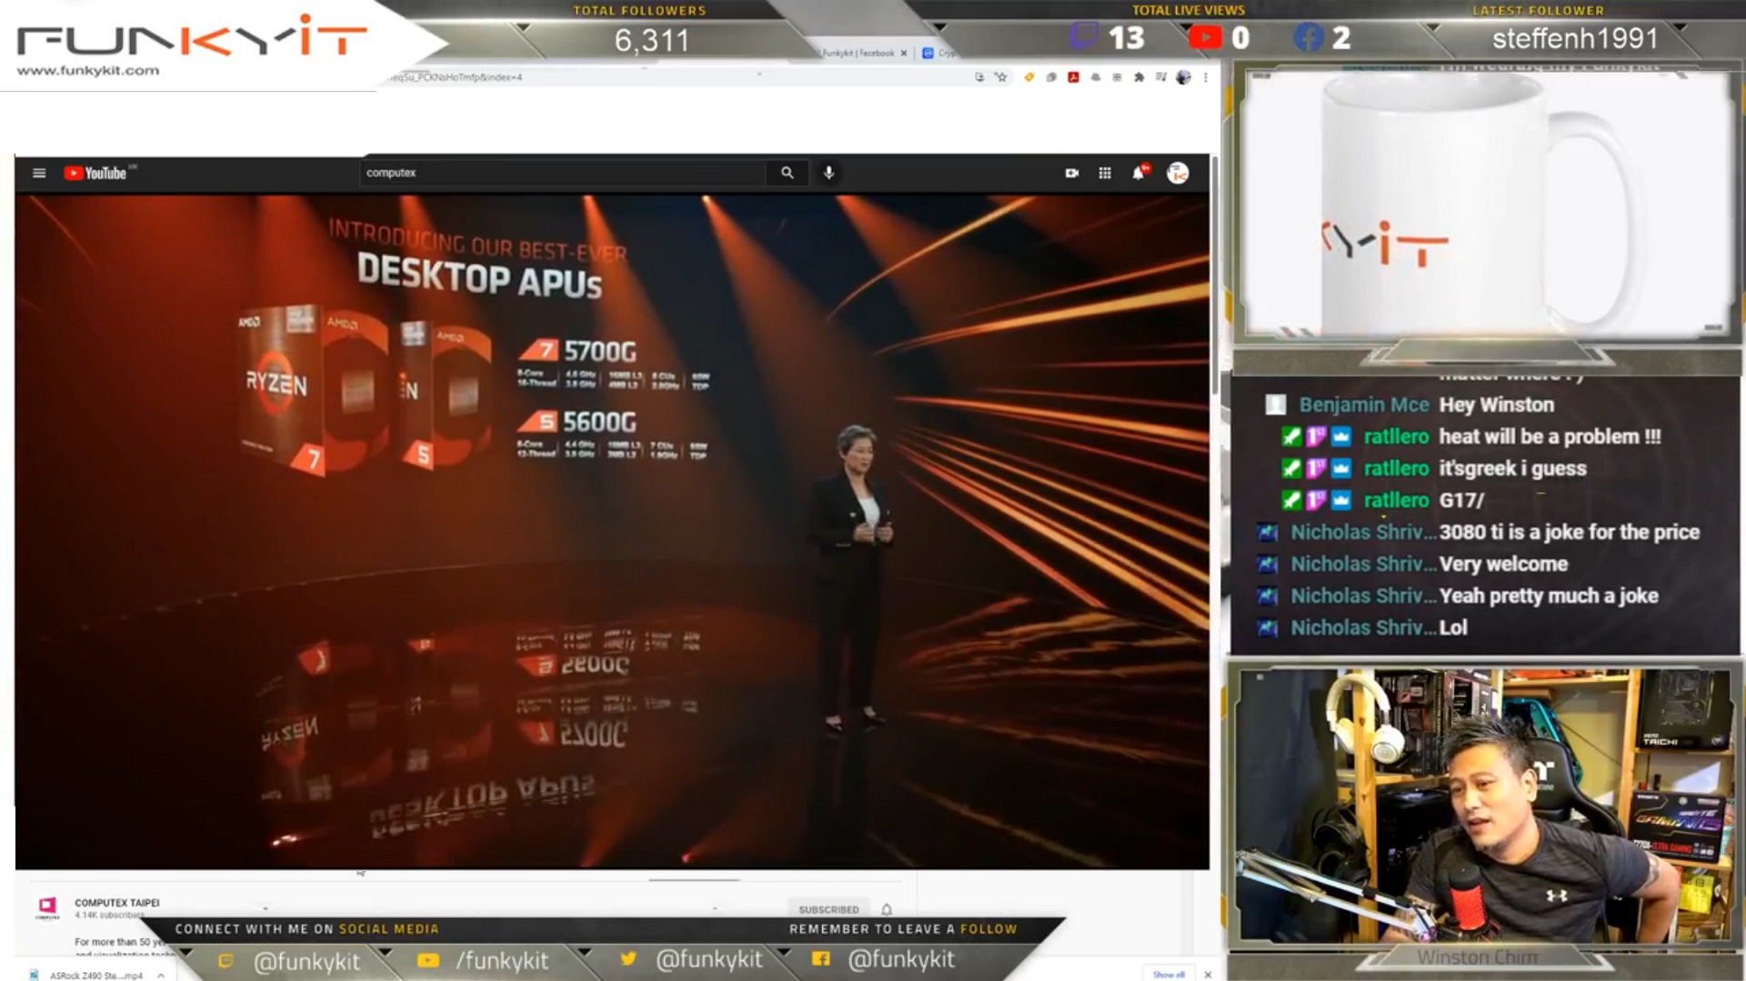1746x981 pixels.
Task: Open the Create video camera icon
Action: [1072, 173]
